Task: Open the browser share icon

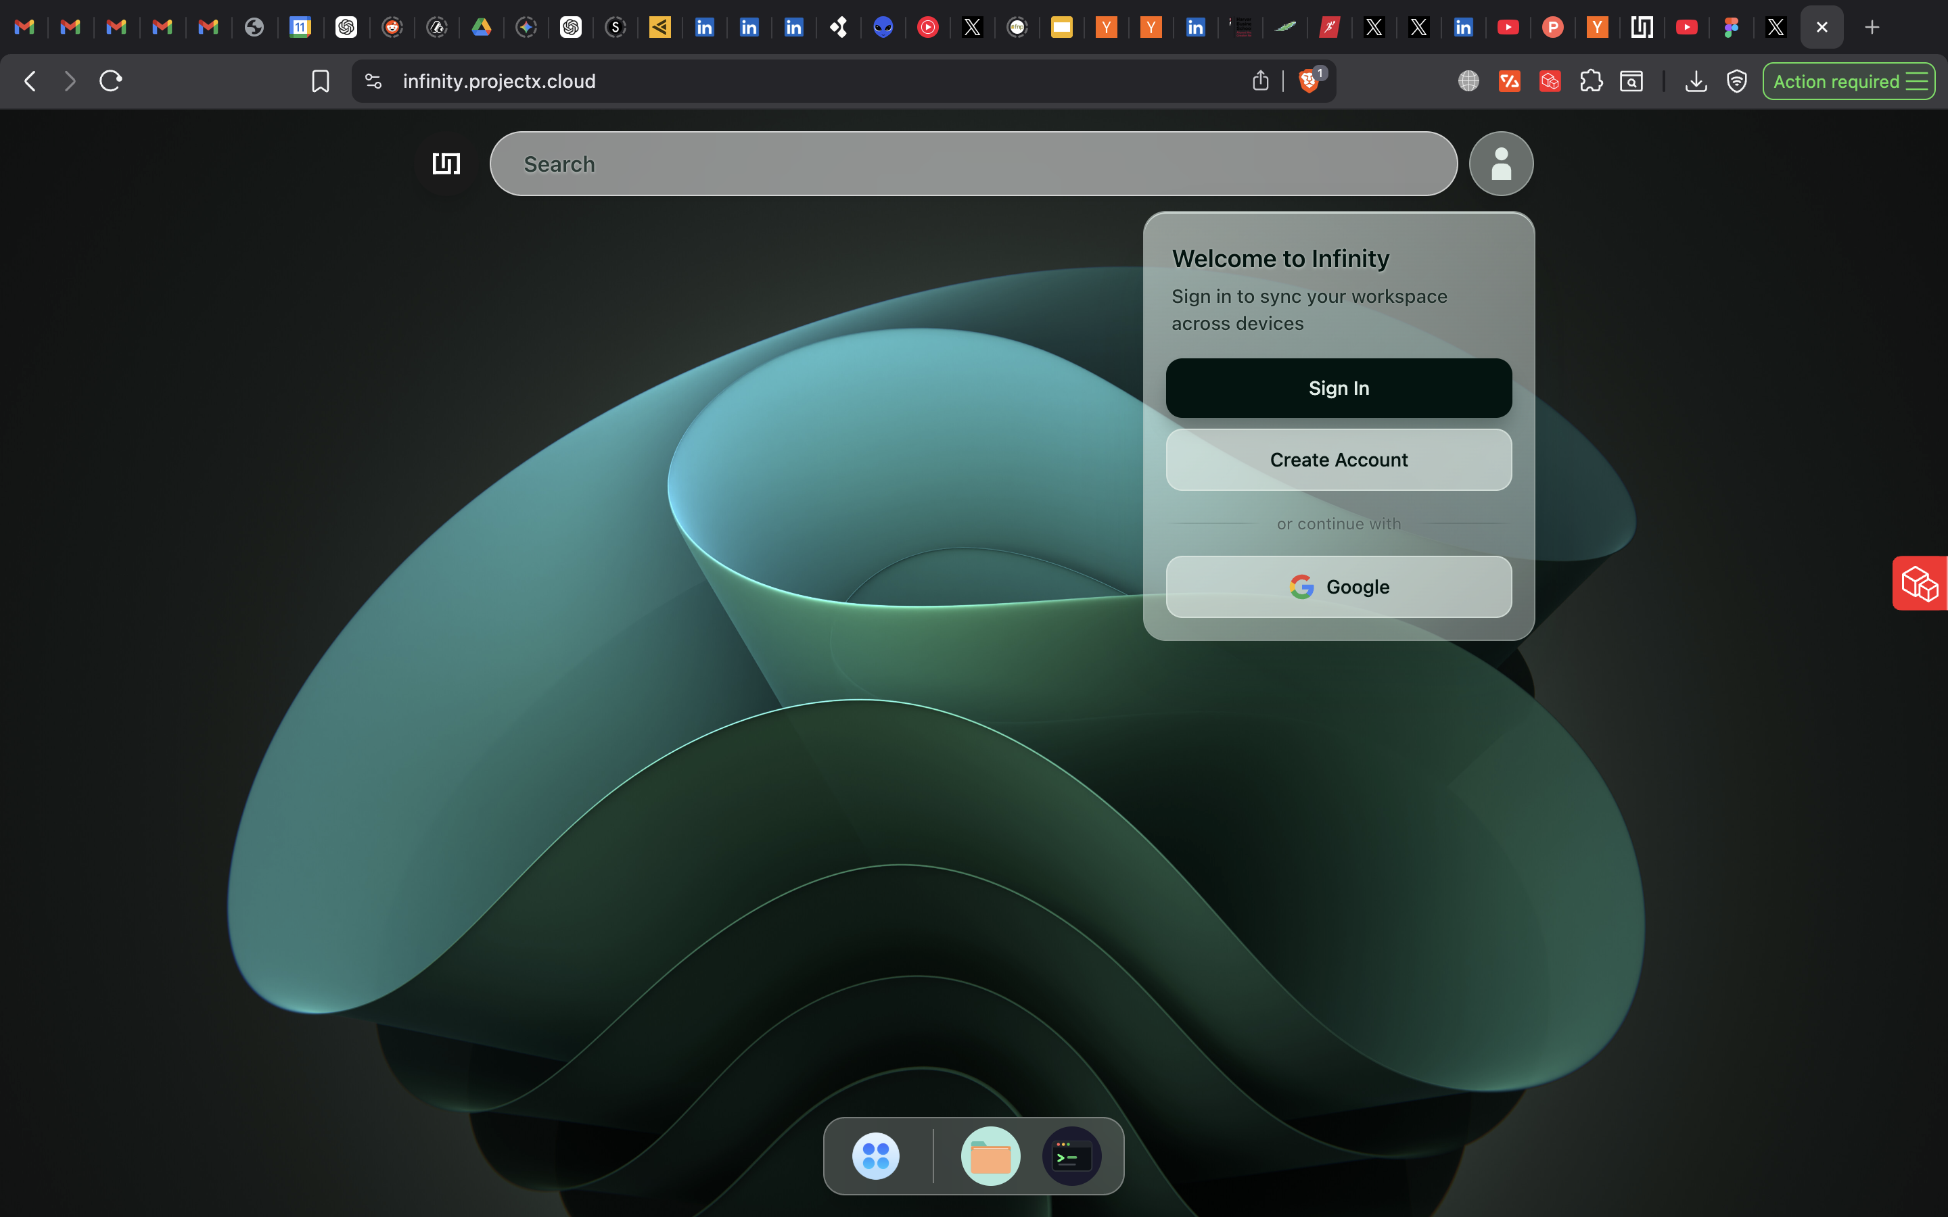Action: point(1261,80)
